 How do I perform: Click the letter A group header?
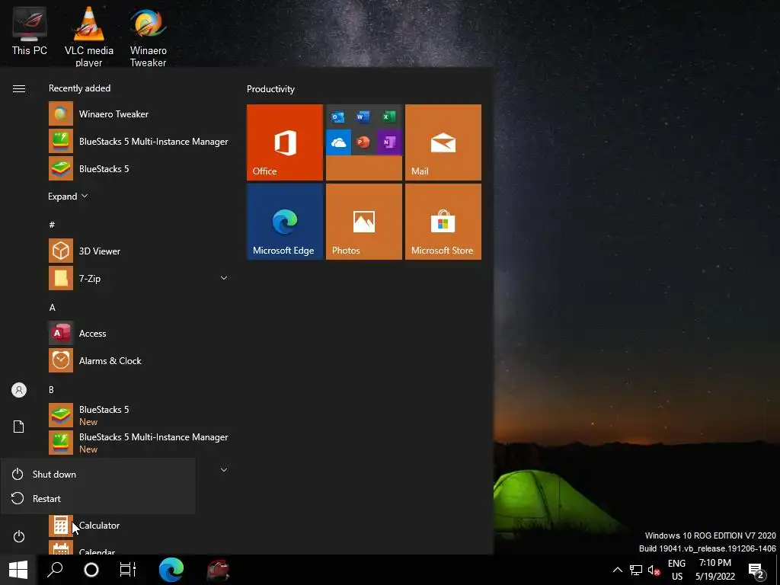[52, 308]
